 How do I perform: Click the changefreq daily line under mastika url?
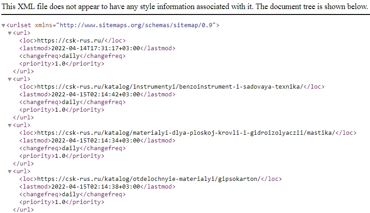(72, 148)
